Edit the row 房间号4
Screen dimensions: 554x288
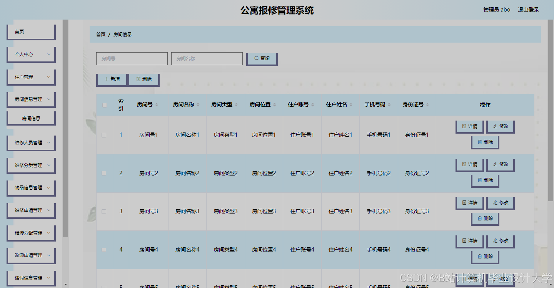point(501,241)
